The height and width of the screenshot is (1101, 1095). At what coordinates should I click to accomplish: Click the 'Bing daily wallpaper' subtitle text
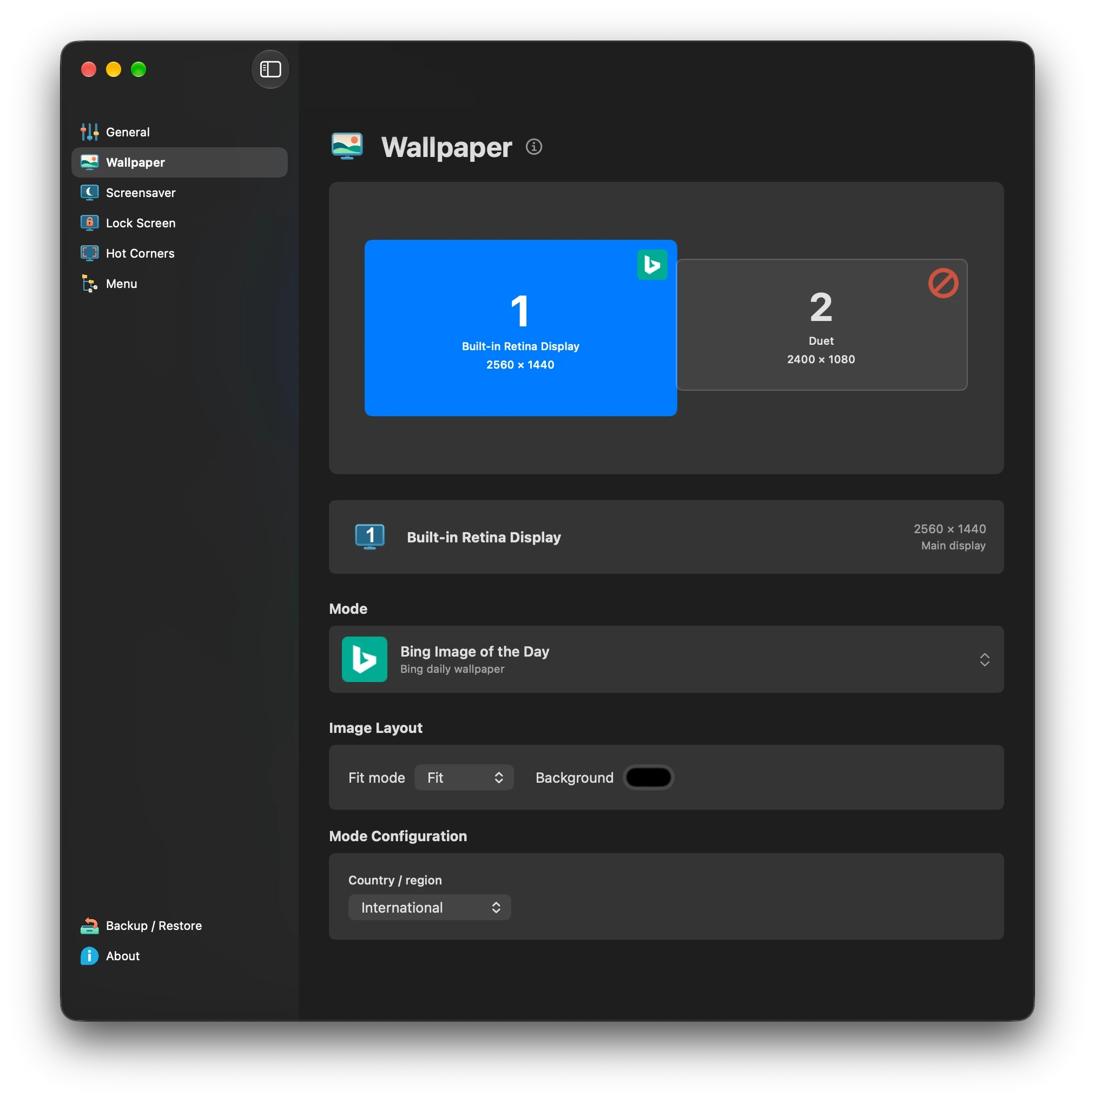click(x=452, y=669)
